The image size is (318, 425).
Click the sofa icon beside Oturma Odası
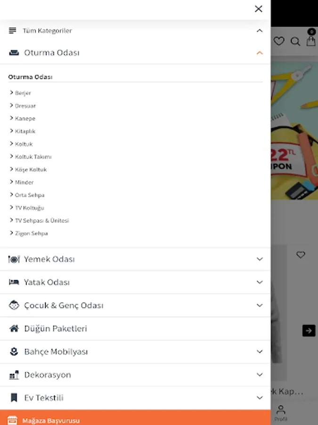point(14,52)
